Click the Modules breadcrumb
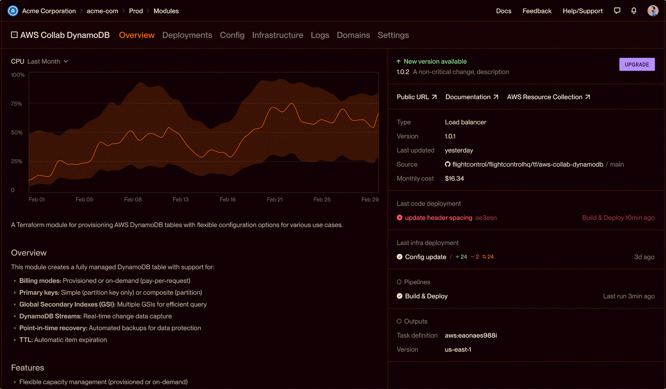 [x=166, y=11]
